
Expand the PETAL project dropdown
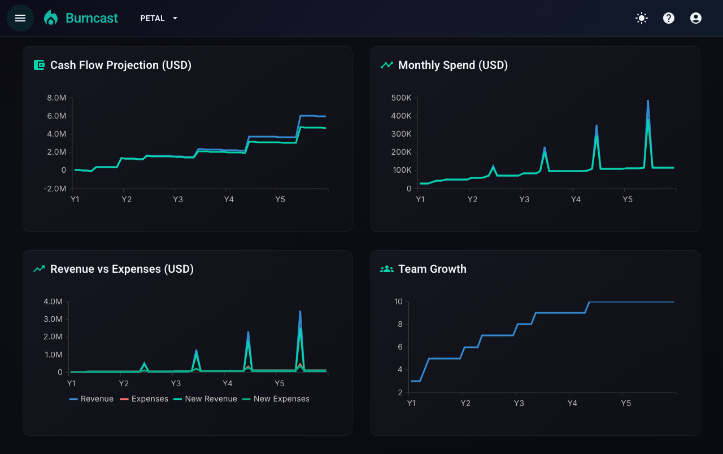point(159,18)
